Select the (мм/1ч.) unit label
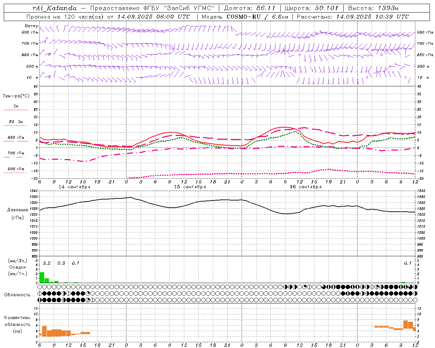 18,274
